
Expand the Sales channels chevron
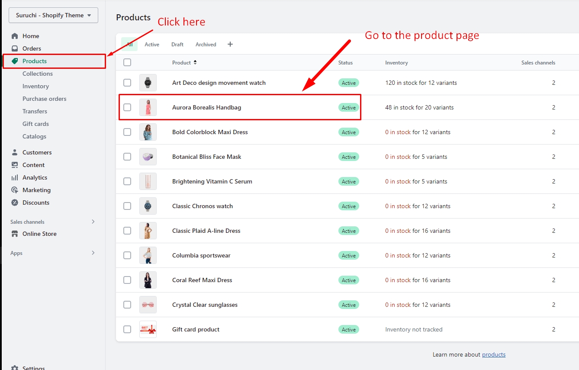click(x=93, y=222)
